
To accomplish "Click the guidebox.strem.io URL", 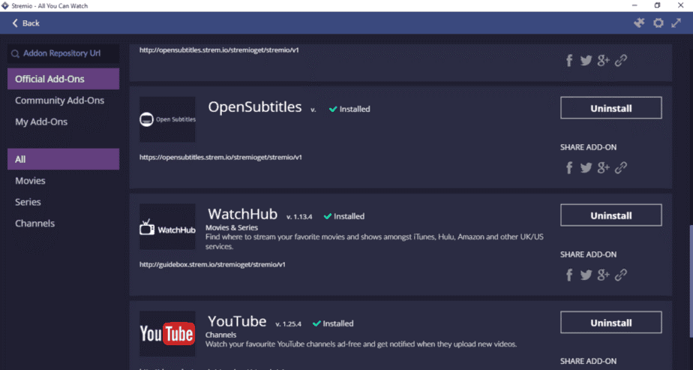I will (x=212, y=264).
